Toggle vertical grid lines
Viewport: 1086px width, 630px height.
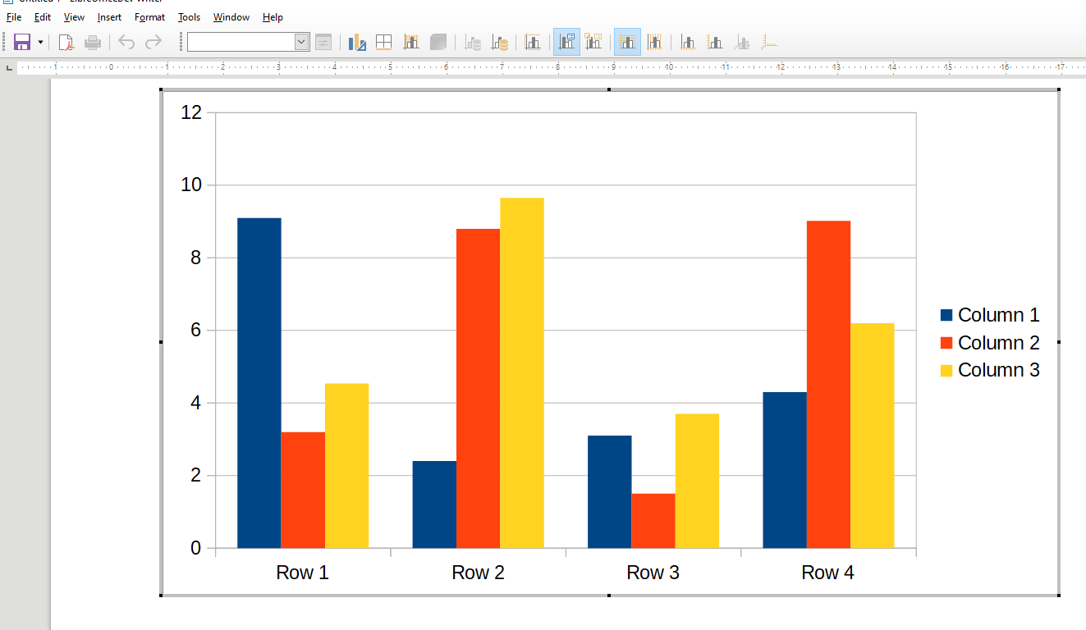click(655, 42)
